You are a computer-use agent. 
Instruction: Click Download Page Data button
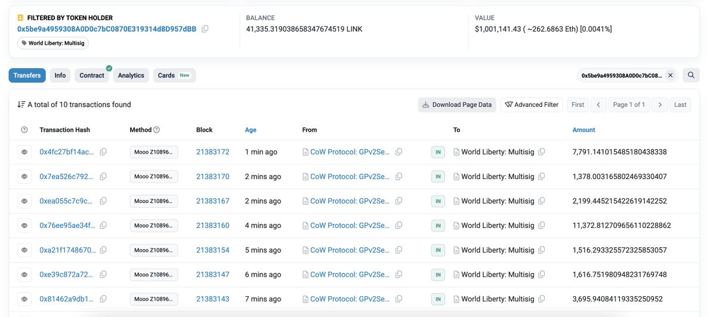(x=457, y=104)
